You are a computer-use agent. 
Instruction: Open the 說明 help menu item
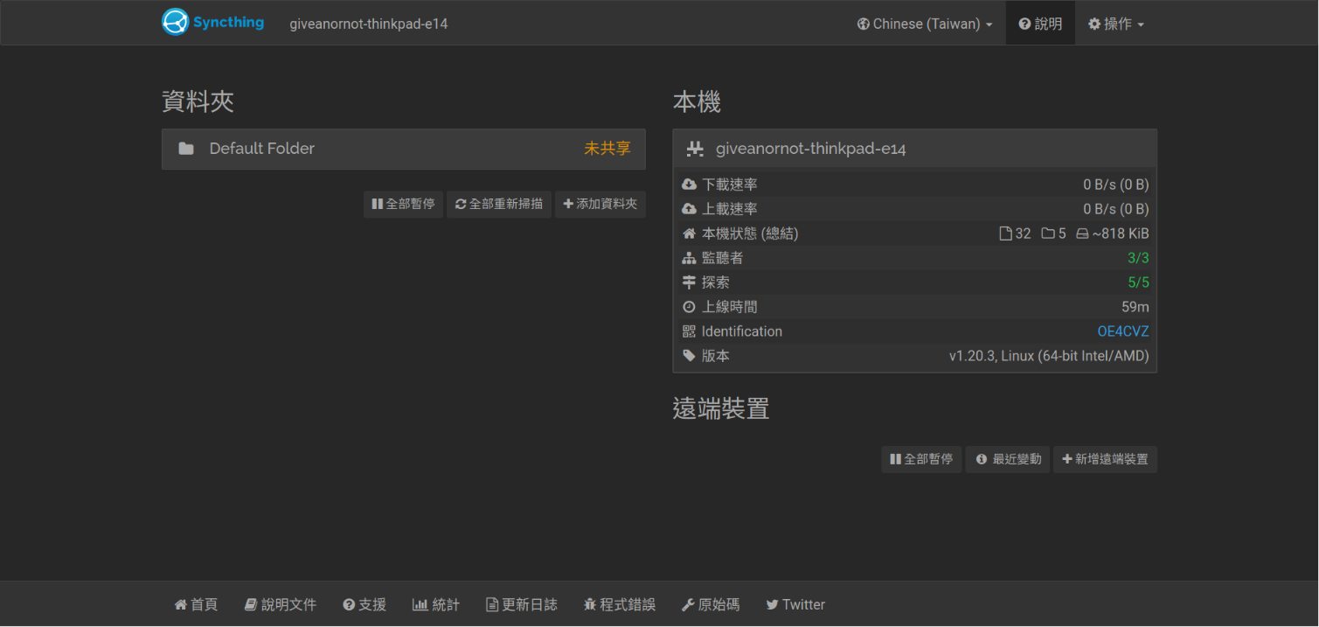(1040, 24)
